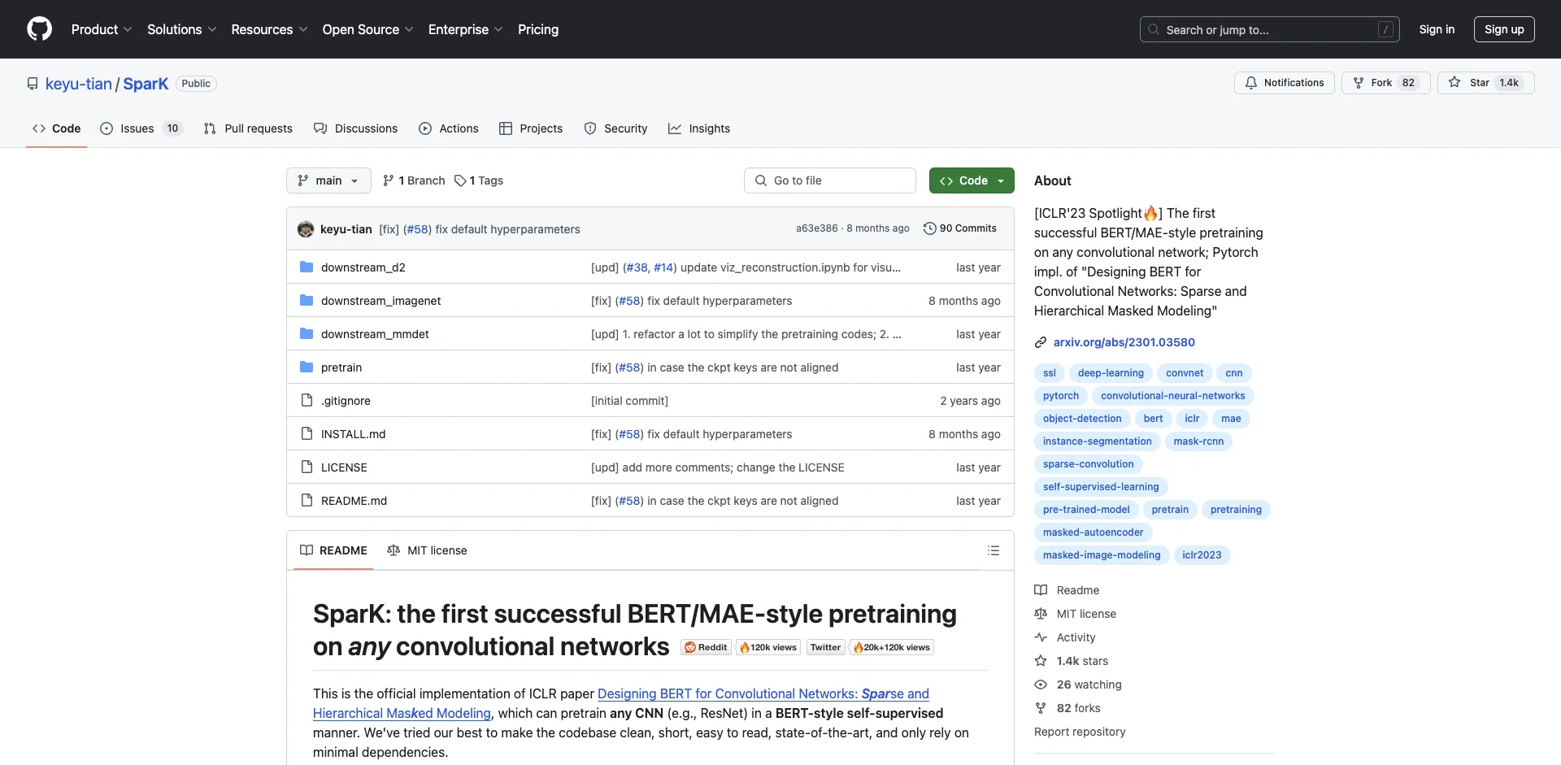Click keyu-tian avatar in commit row
1561x765 pixels.
pyautogui.click(x=306, y=229)
